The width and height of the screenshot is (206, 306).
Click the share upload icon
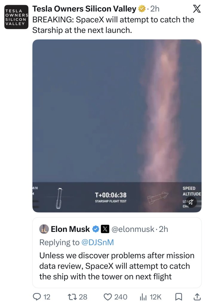click(x=197, y=297)
